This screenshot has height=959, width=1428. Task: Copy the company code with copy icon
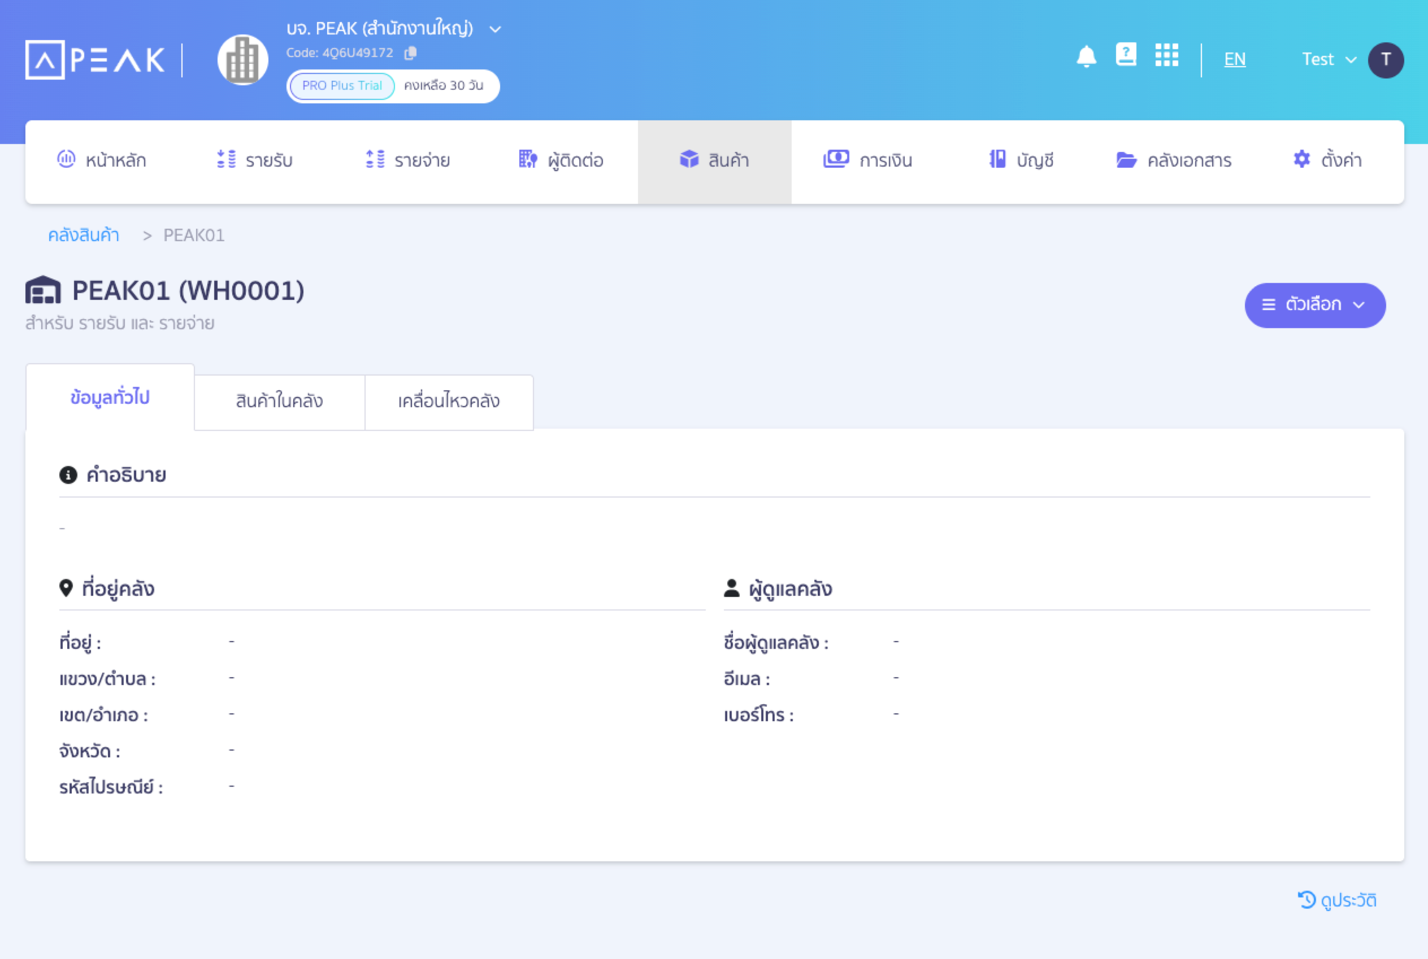(x=410, y=53)
